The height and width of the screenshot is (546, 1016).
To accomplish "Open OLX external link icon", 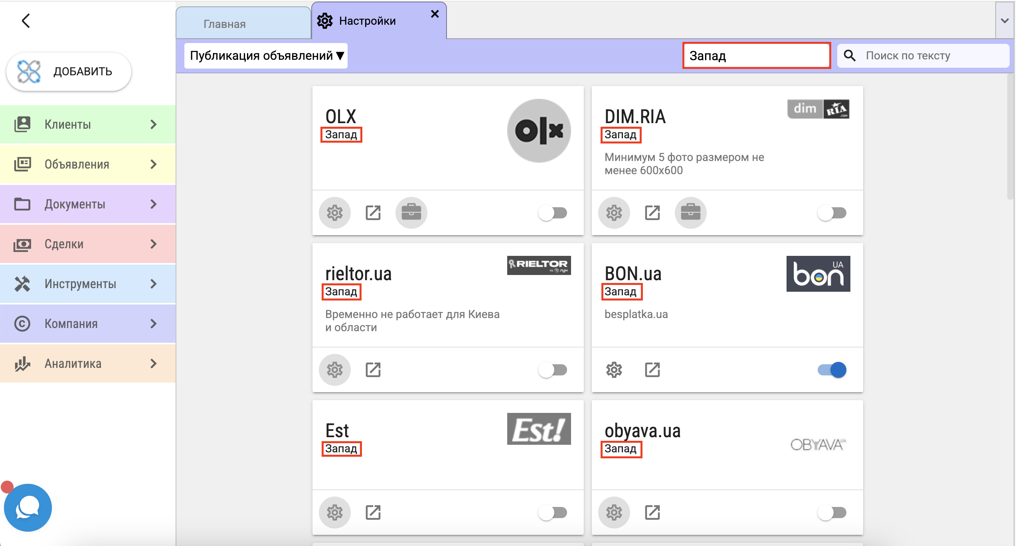I will tap(373, 213).
